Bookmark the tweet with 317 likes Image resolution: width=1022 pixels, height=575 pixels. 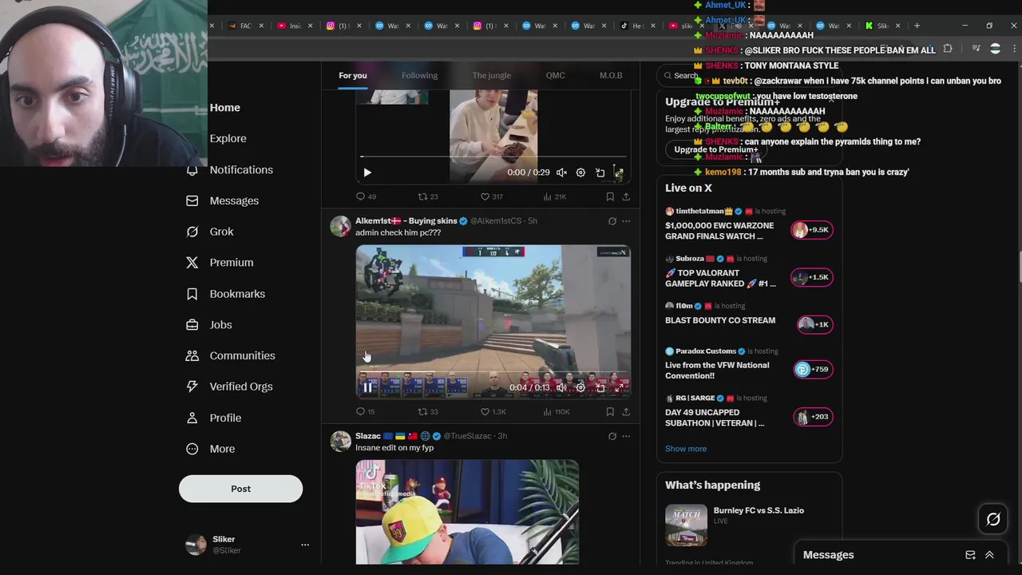click(610, 196)
